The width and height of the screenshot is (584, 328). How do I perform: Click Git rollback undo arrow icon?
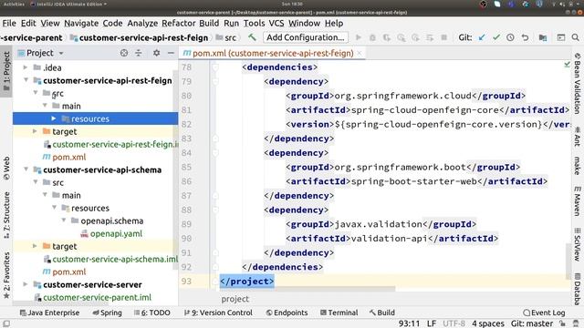(525, 37)
